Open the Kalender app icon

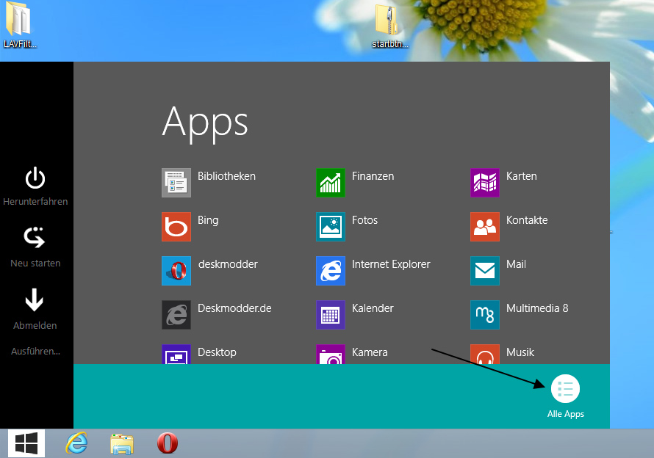pyautogui.click(x=331, y=315)
